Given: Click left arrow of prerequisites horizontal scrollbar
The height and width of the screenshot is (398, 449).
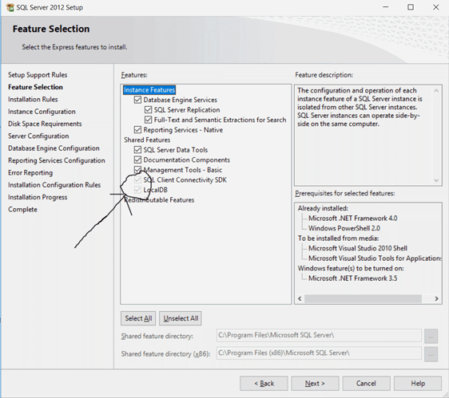Looking at the screenshot, I should tap(300, 298).
